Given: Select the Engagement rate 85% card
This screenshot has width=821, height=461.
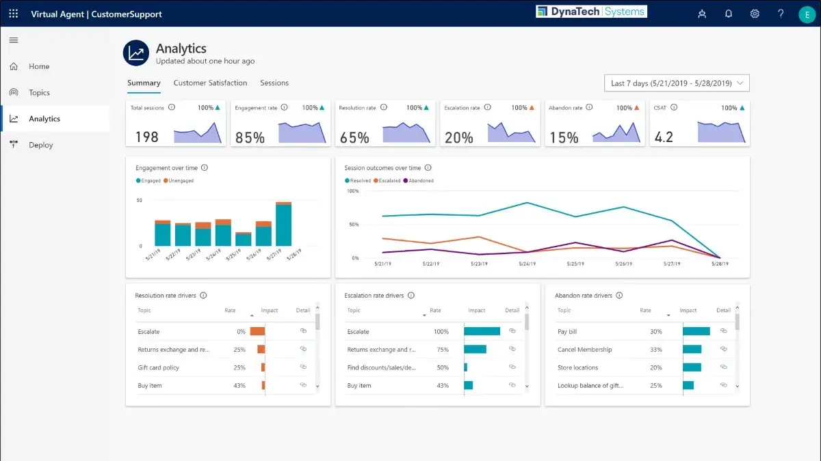Looking at the screenshot, I should [281, 123].
